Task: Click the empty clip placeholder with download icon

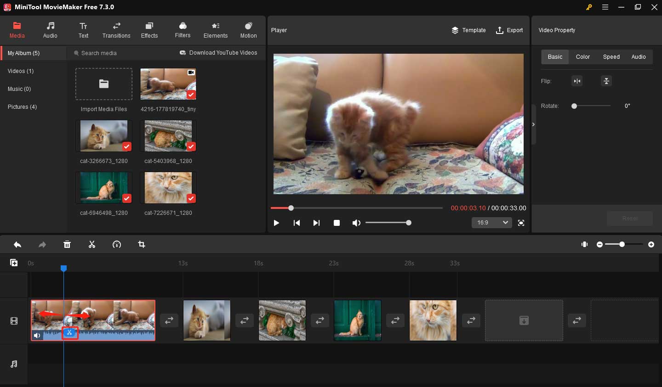Action: coord(524,320)
